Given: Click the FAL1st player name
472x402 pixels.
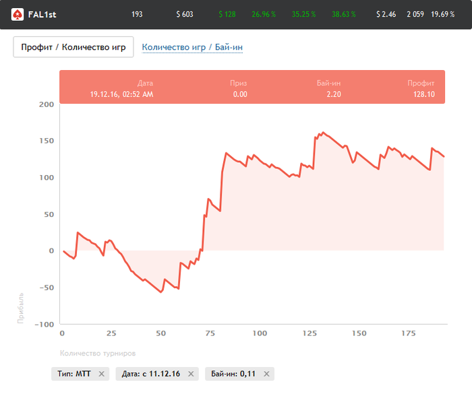Looking at the screenshot, I should [42, 14].
